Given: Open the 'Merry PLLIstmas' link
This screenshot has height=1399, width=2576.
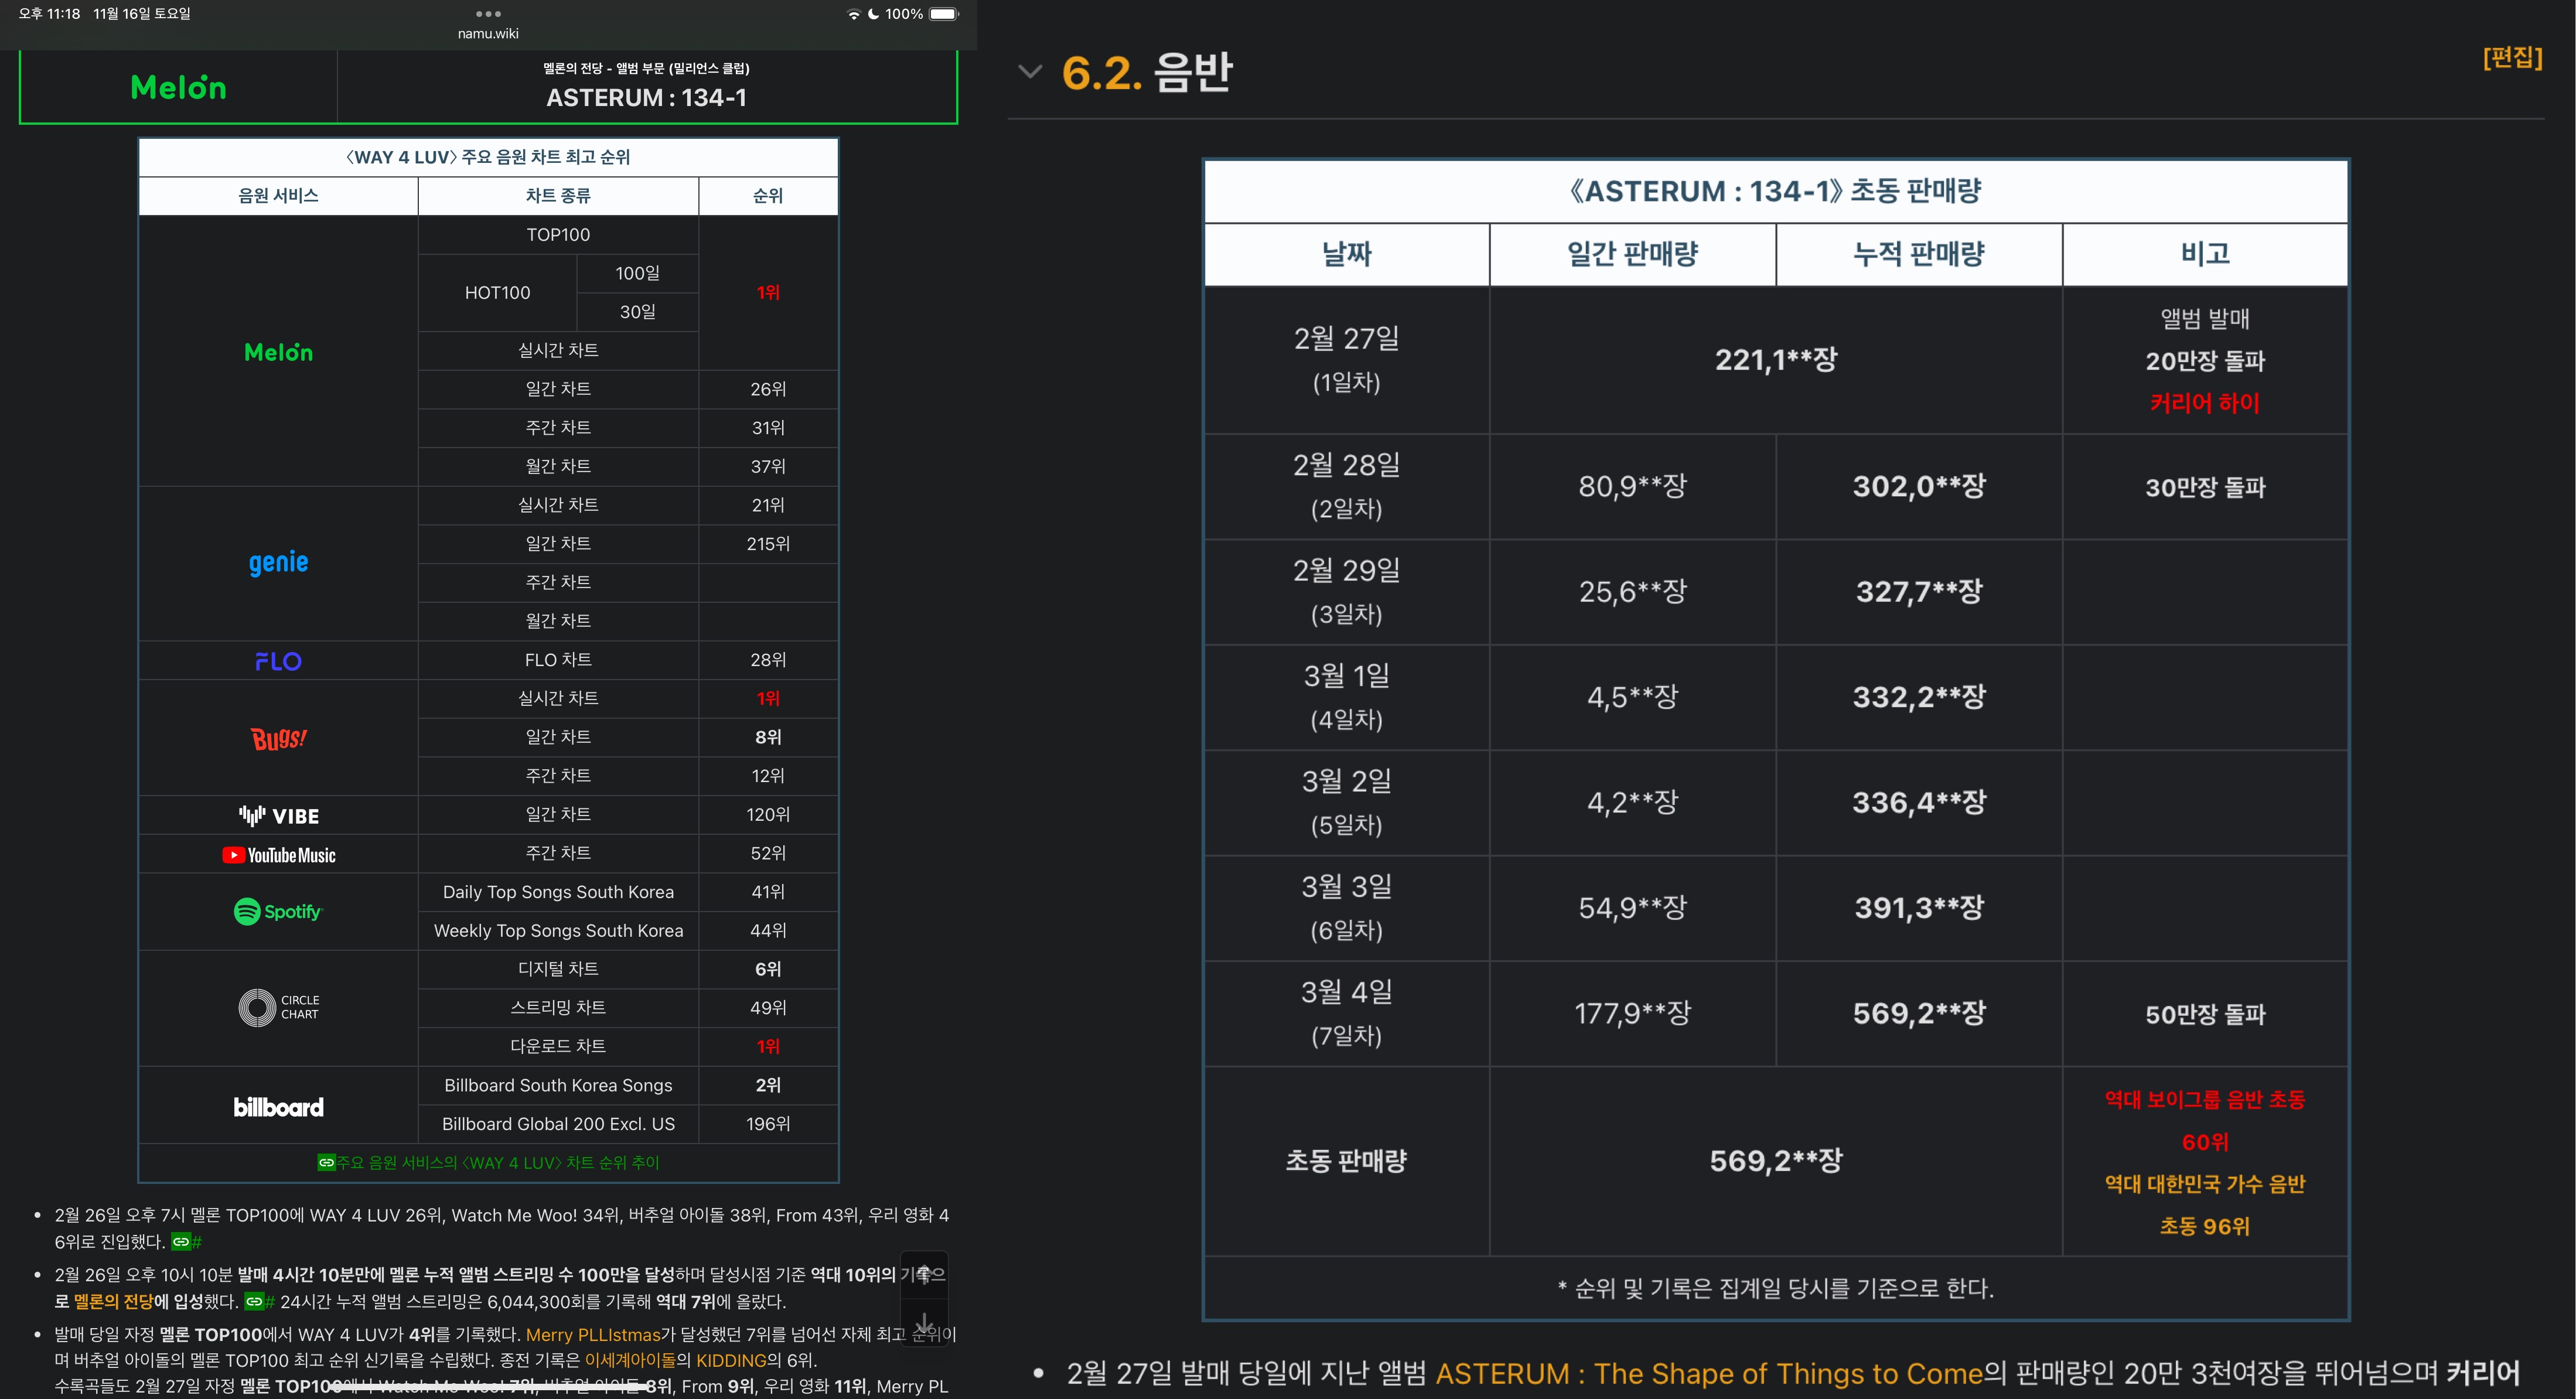Looking at the screenshot, I should coord(593,1334).
